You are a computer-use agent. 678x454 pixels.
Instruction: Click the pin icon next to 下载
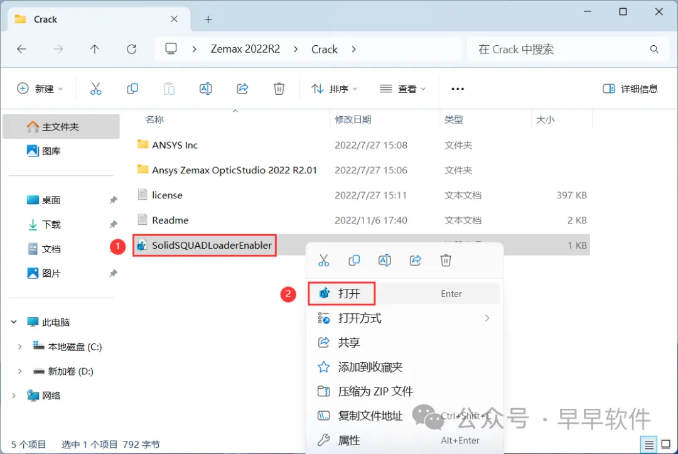(113, 224)
